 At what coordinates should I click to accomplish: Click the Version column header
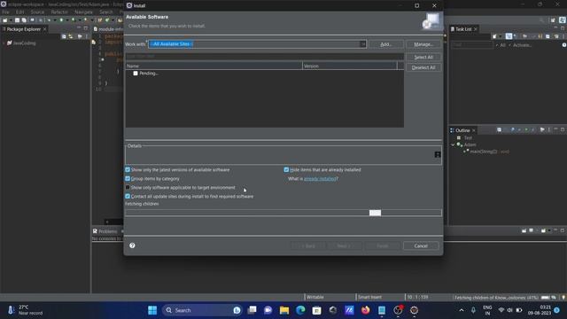coord(349,66)
